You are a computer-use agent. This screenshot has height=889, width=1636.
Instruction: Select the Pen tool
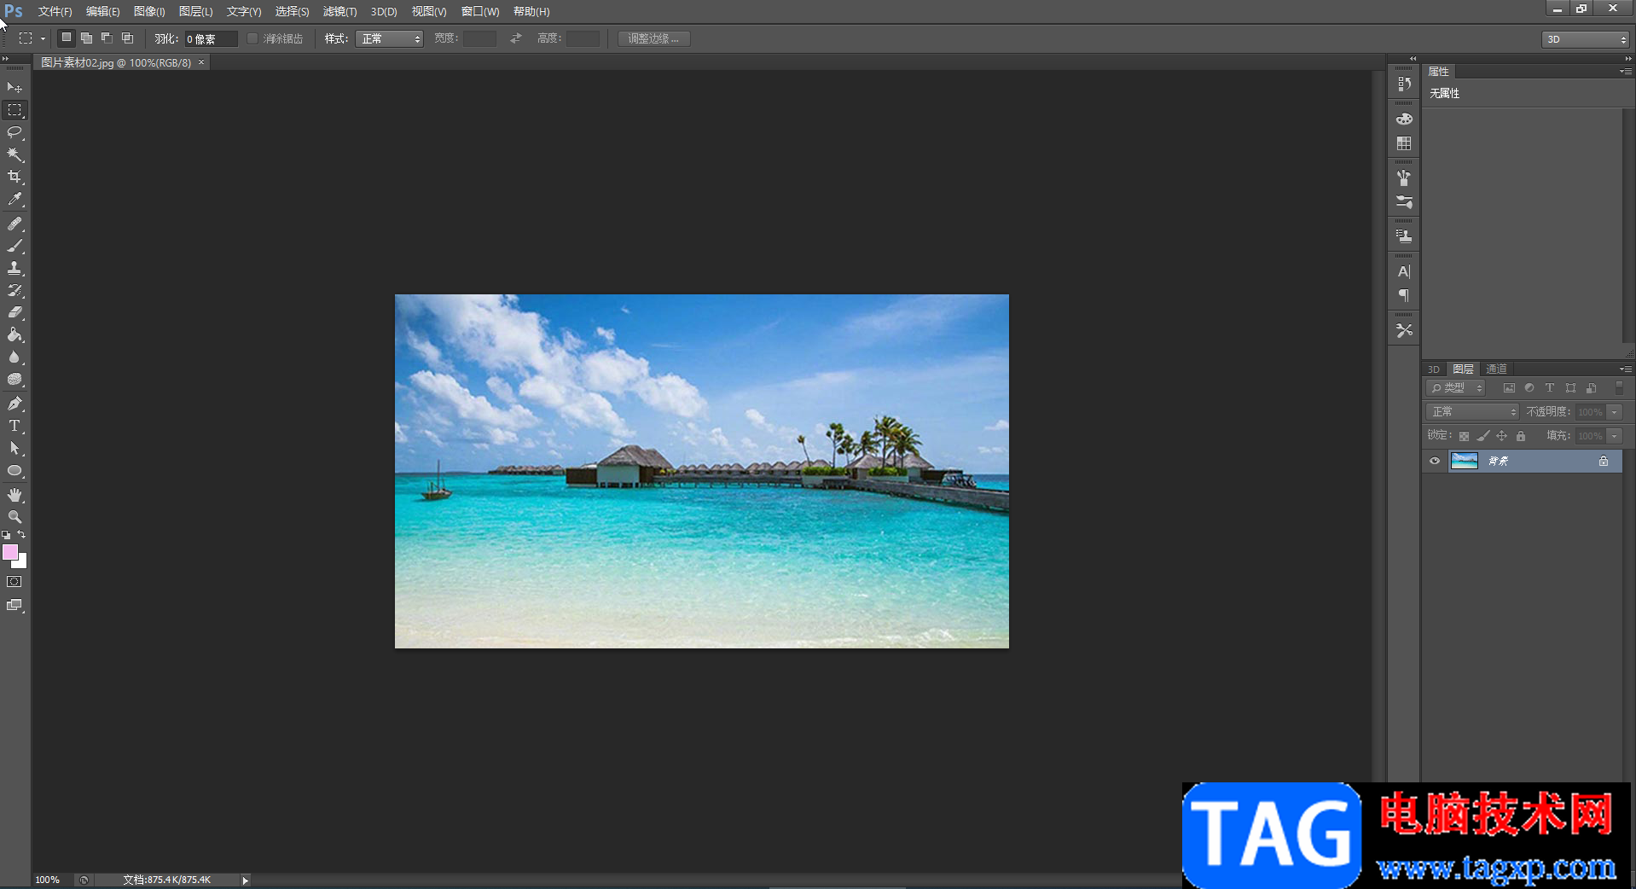tap(15, 404)
